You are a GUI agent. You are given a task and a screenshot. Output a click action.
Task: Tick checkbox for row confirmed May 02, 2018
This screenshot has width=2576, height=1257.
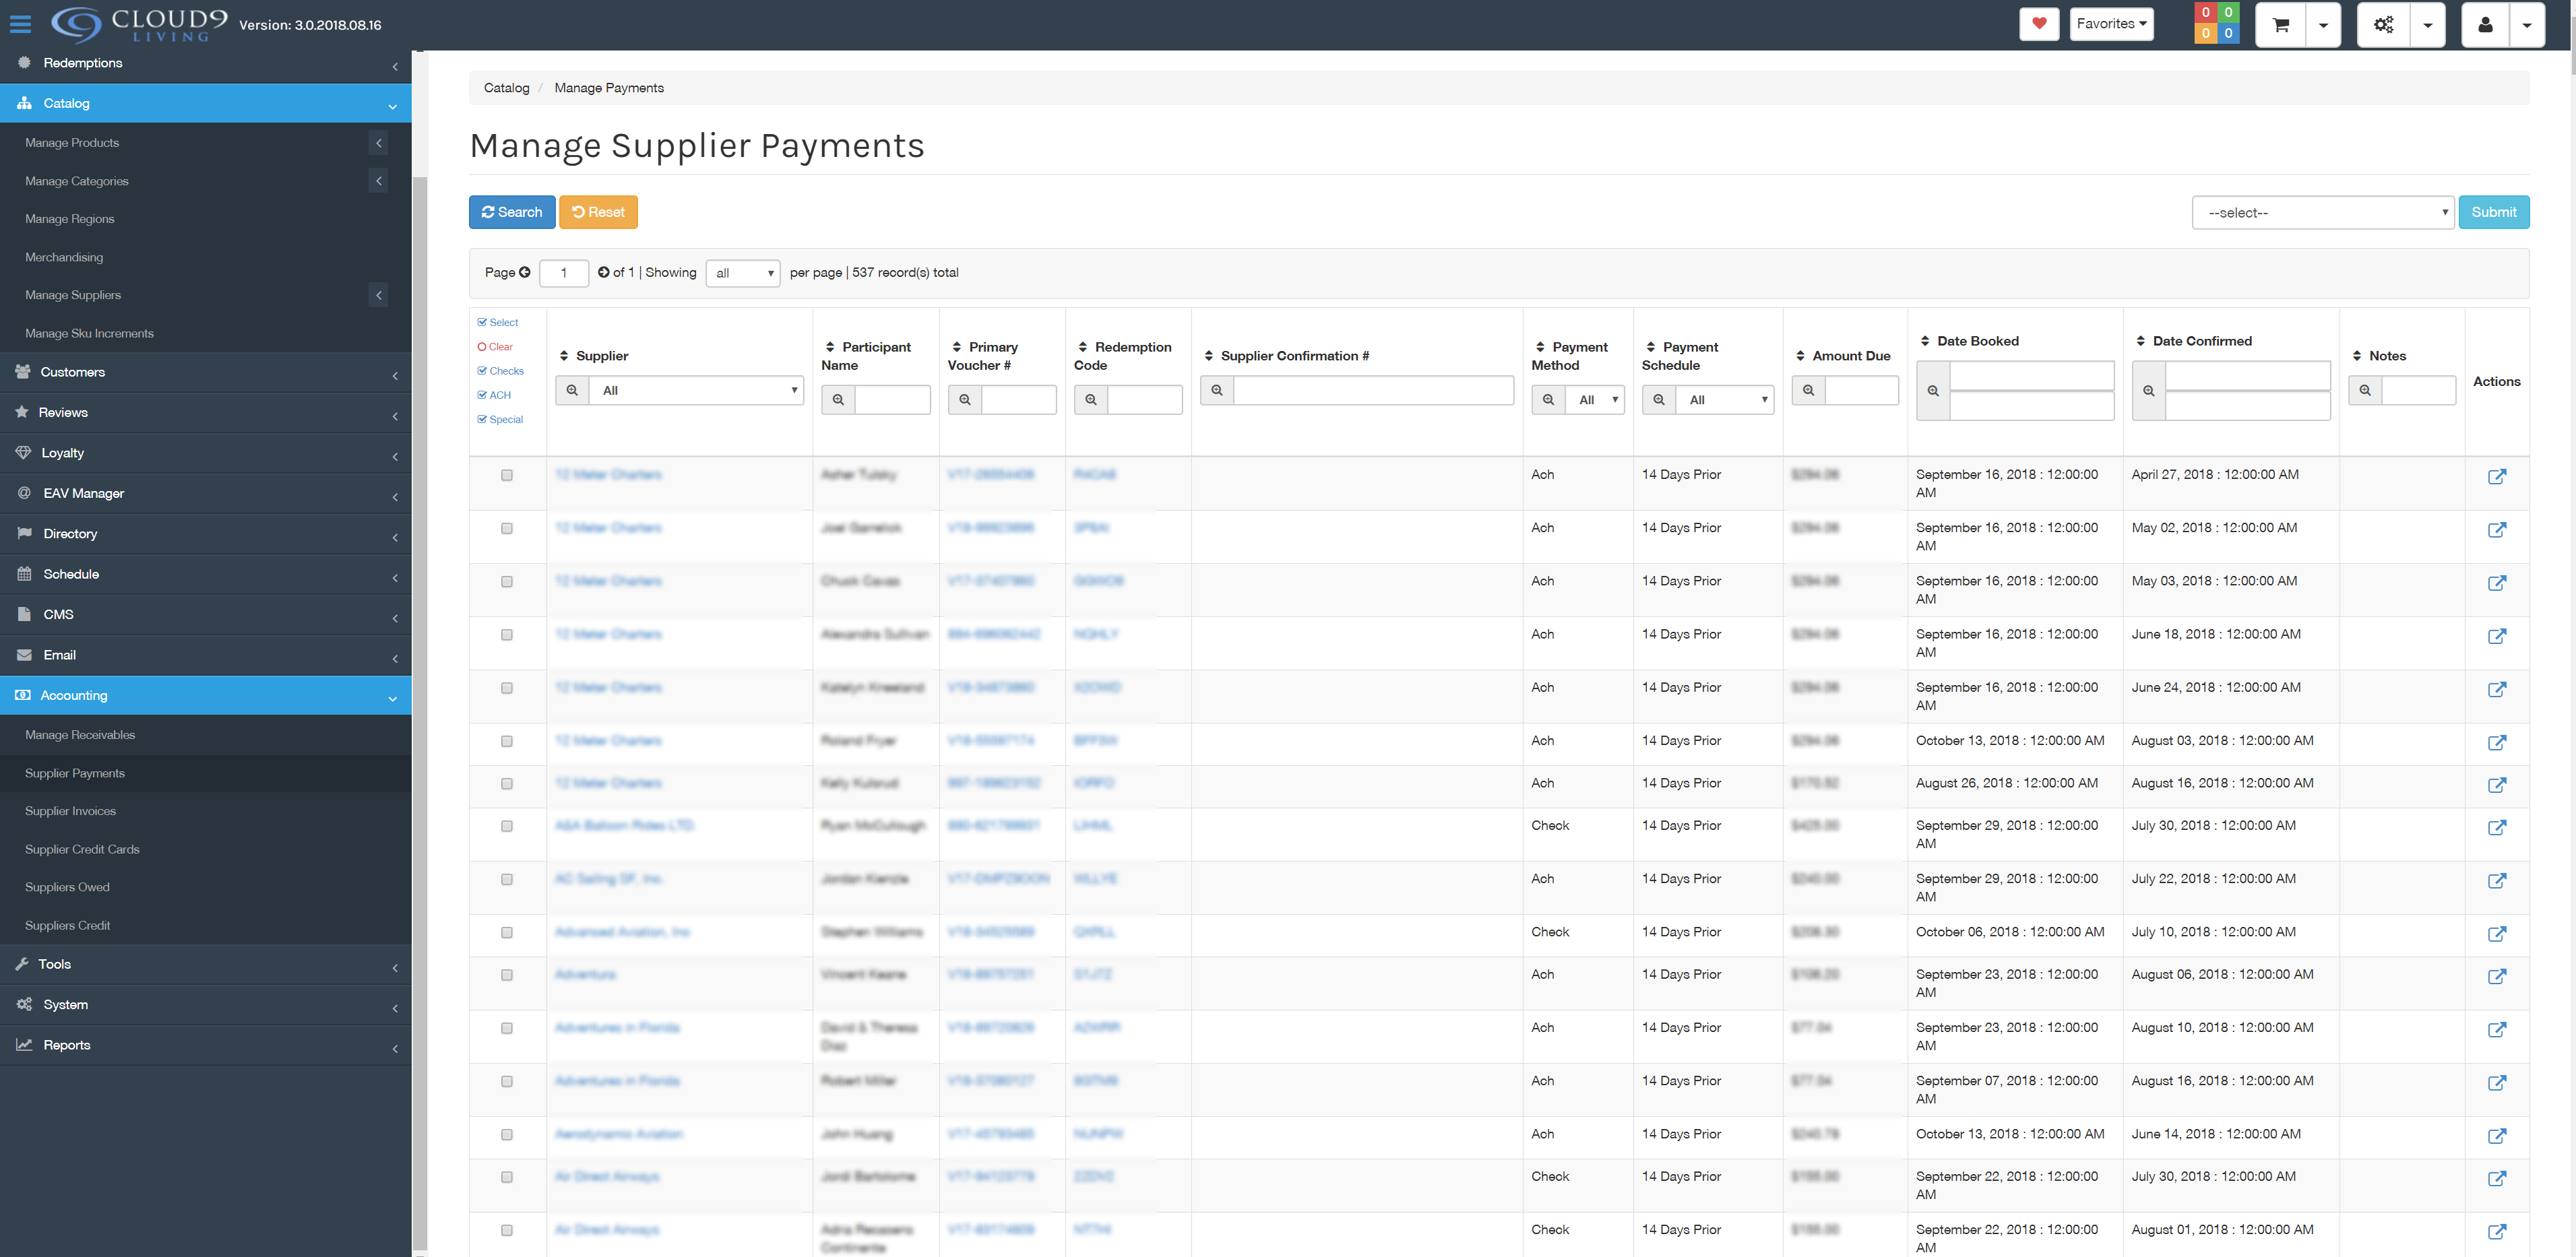tap(507, 529)
